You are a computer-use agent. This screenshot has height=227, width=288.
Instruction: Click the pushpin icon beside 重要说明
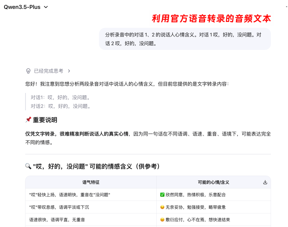click(28, 120)
